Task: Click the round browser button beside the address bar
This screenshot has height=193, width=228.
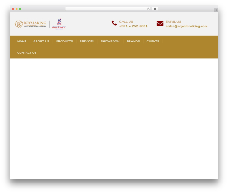Action: point(155,9)
